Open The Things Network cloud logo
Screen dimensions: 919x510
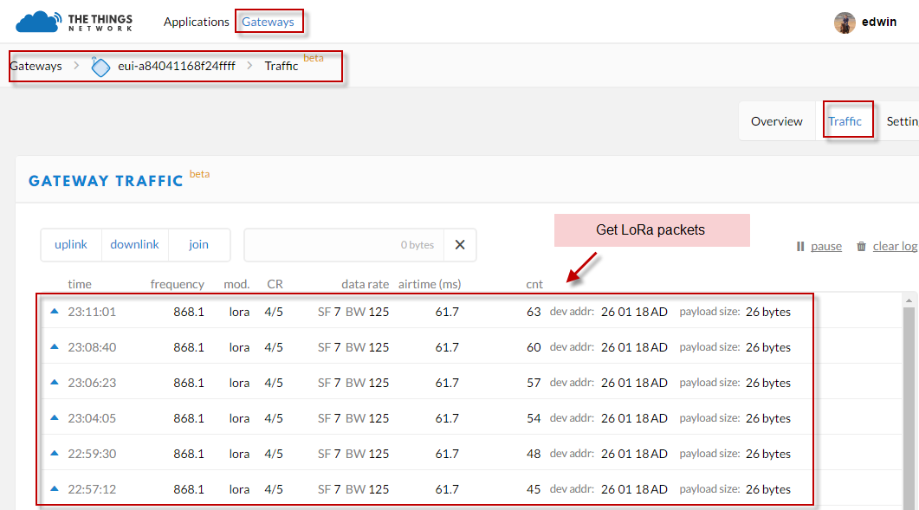tap(39, 22)
